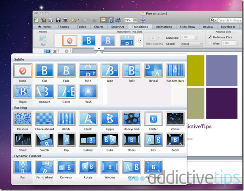Screen dimensions: 244x191
Task: Select the Cube transition
Action: 110,140
